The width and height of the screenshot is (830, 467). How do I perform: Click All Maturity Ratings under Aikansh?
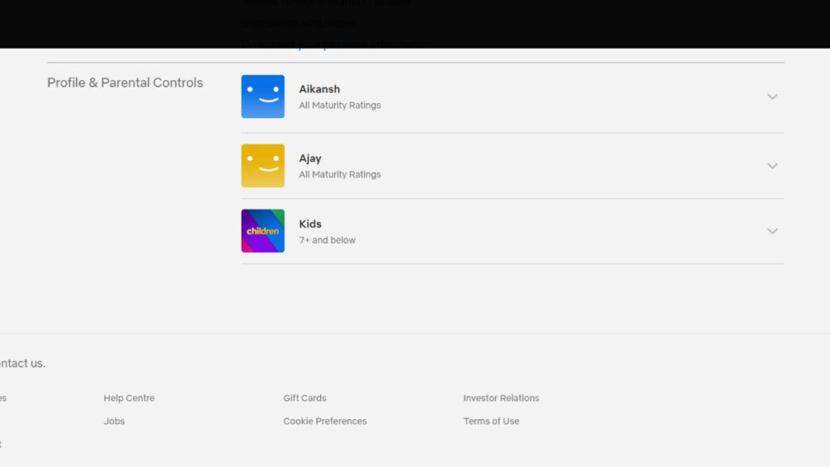(340, 105)
